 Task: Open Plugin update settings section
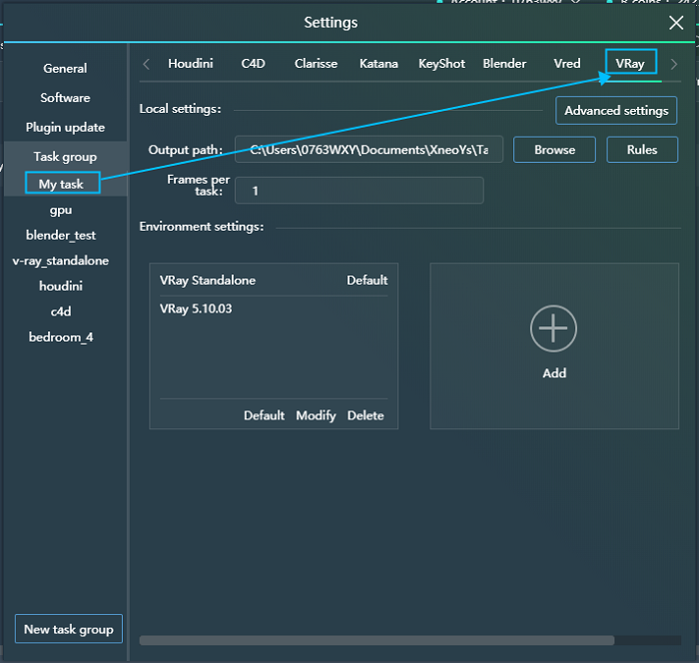(x=65, y=127)
